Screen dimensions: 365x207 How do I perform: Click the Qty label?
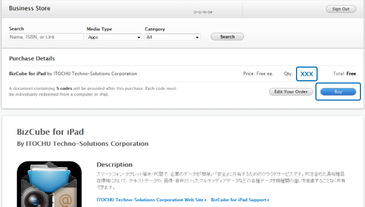pyautogui.click(x=288, y=73)
